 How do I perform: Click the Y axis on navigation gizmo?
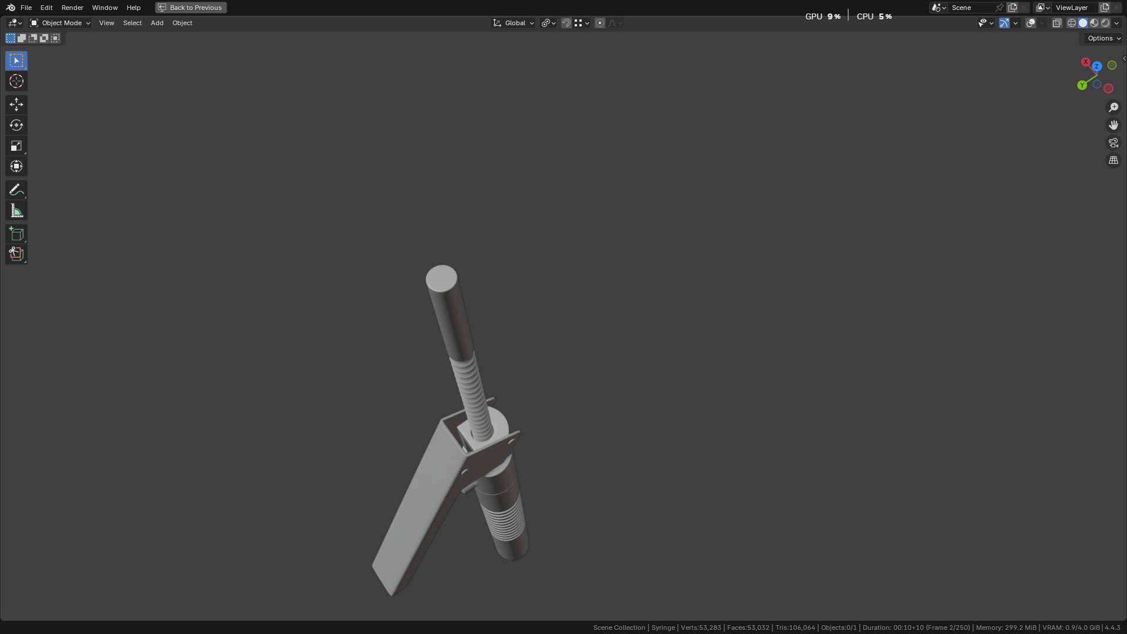coord(1082,85)
